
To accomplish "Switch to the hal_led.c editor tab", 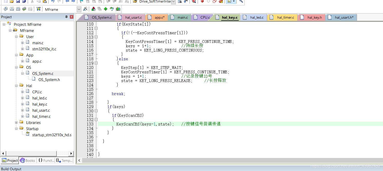I will [254, 17].
